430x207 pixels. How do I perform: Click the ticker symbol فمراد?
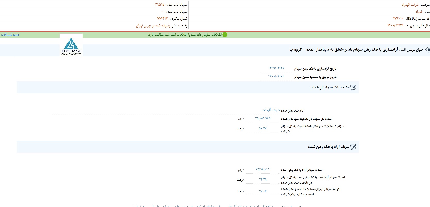coord(419,12)
